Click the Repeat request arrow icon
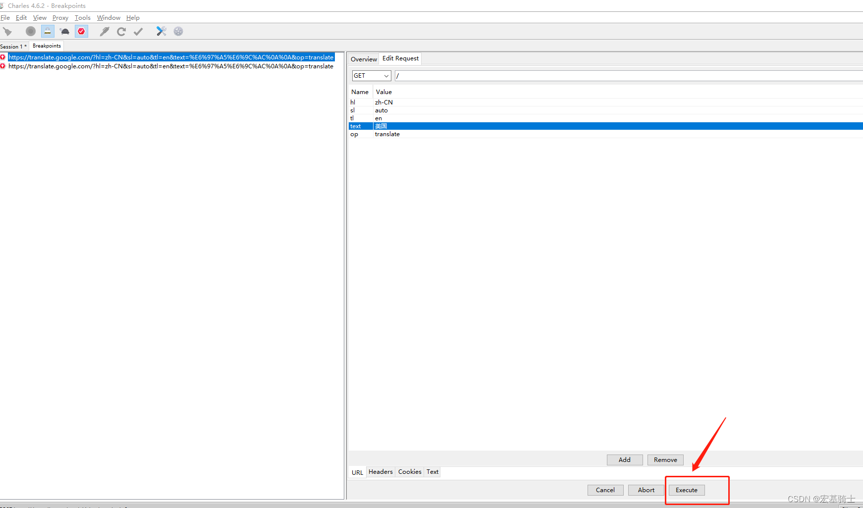This screenshot has height=508, width=863. tap(121, 31)
